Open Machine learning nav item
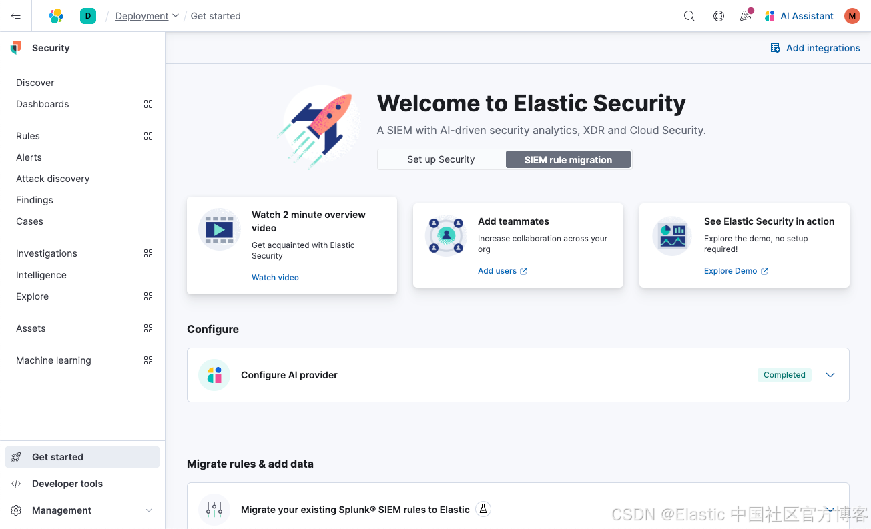 pyautogui.click(x=53, y=360)
